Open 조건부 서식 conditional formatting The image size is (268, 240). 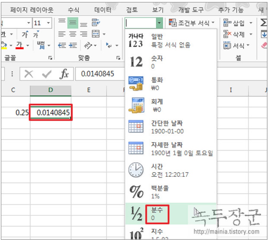(191, 23)
